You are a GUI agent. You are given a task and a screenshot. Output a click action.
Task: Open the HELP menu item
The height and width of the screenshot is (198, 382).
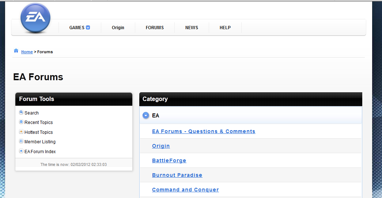(225, 28)
